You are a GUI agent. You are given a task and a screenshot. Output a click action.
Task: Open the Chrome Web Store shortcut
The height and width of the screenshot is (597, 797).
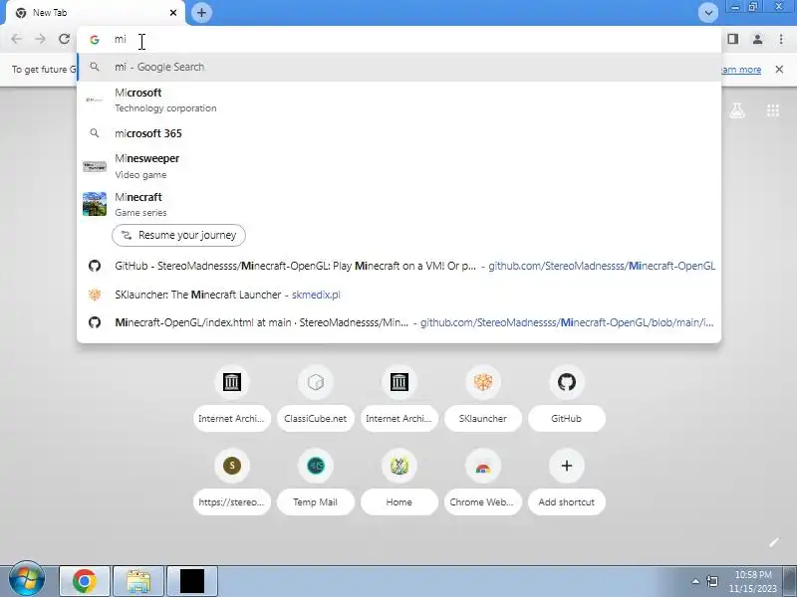[x=483, y=482]
